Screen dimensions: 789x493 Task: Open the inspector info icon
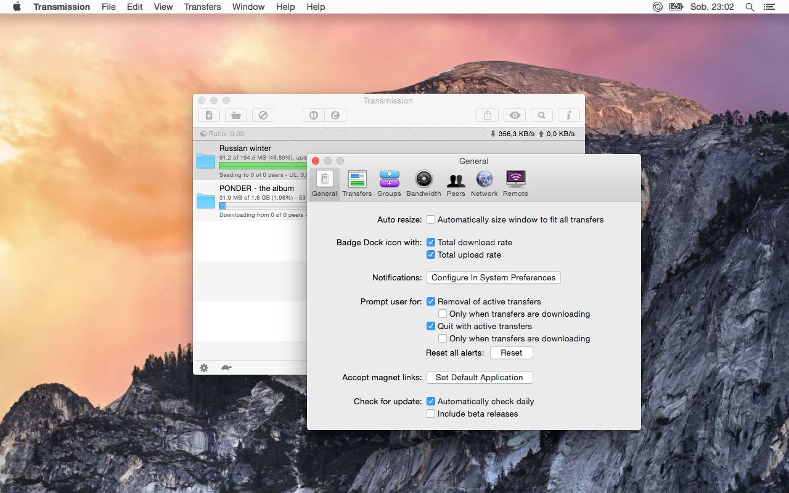569,115
